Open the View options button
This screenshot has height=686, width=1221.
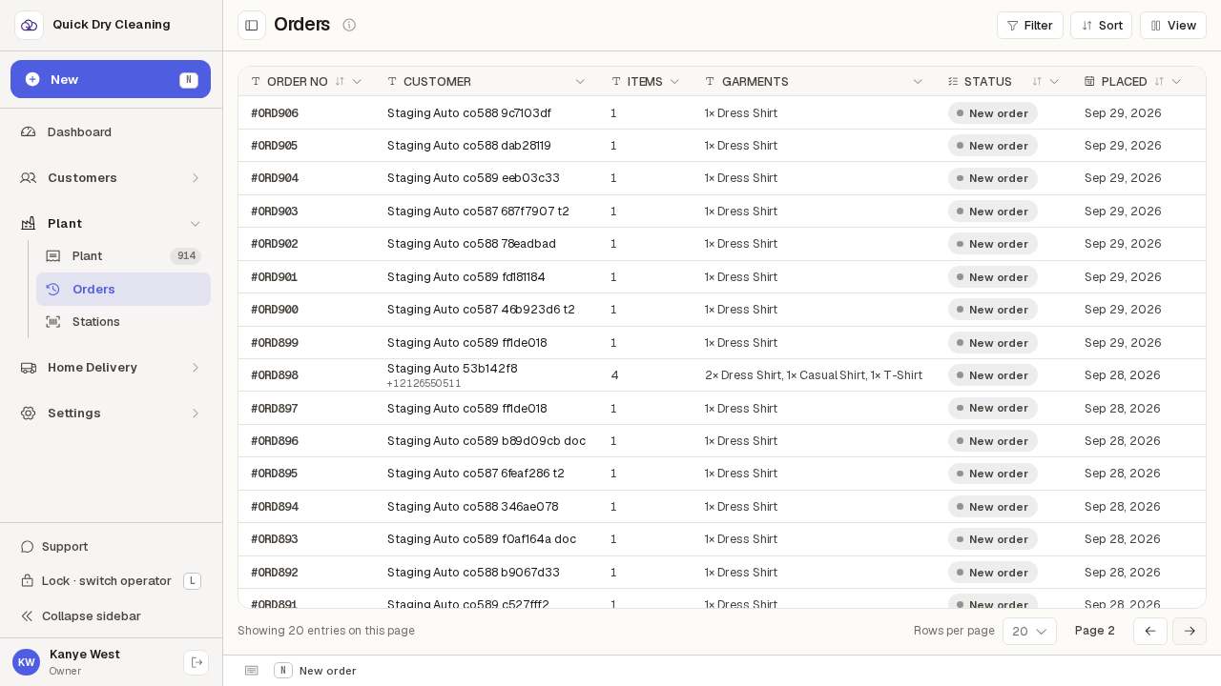(x=1173, y=25)
